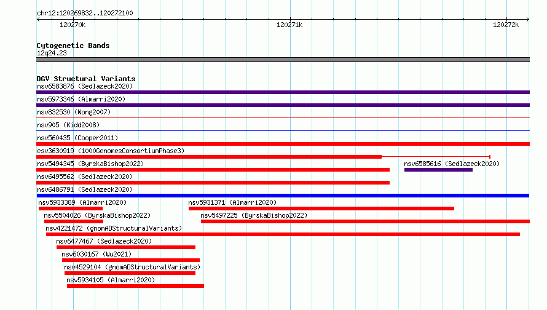
Task: Open nsv6477467 (Sedlazeck2020) variant label
Action: click(x=104, y=241)
